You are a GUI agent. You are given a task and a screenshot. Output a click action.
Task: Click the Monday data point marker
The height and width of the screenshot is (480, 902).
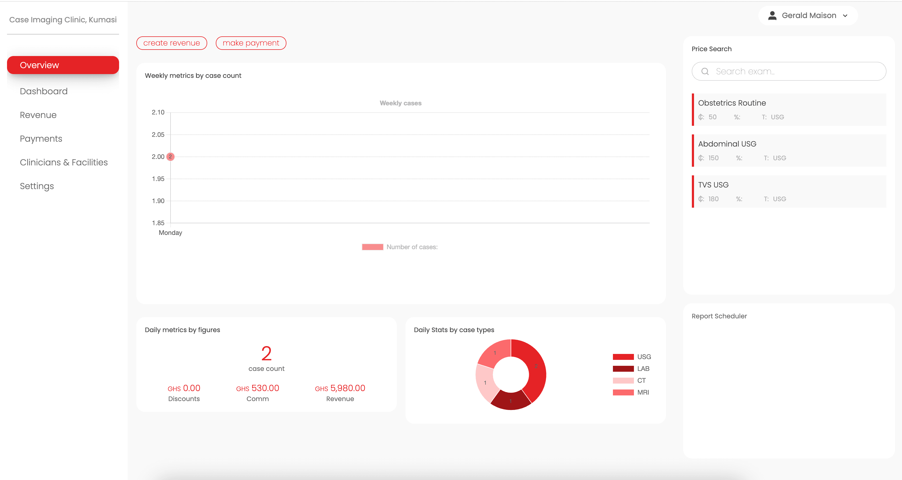pyautogui.click(x=171, y=156)
